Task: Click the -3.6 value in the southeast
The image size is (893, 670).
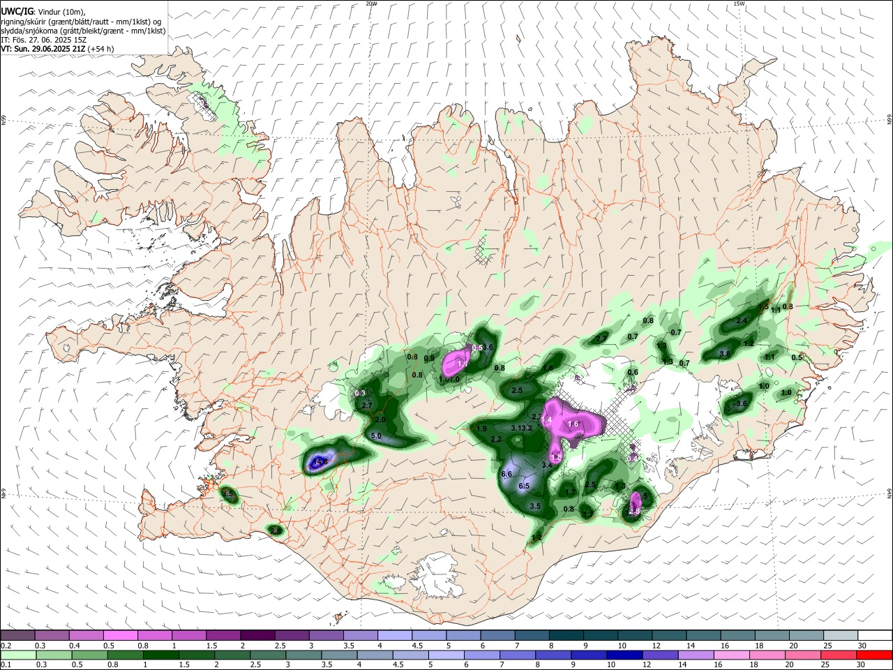Action: point(740,403)
